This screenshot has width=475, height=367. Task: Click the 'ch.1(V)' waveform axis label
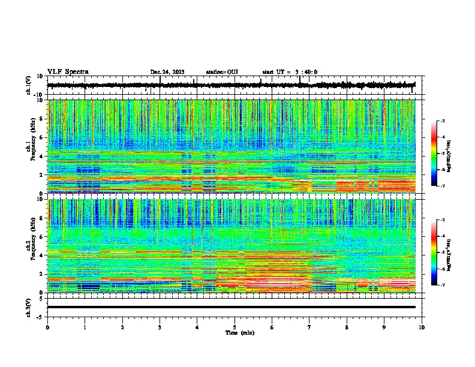pyautogui.click(x=29, y=85)
